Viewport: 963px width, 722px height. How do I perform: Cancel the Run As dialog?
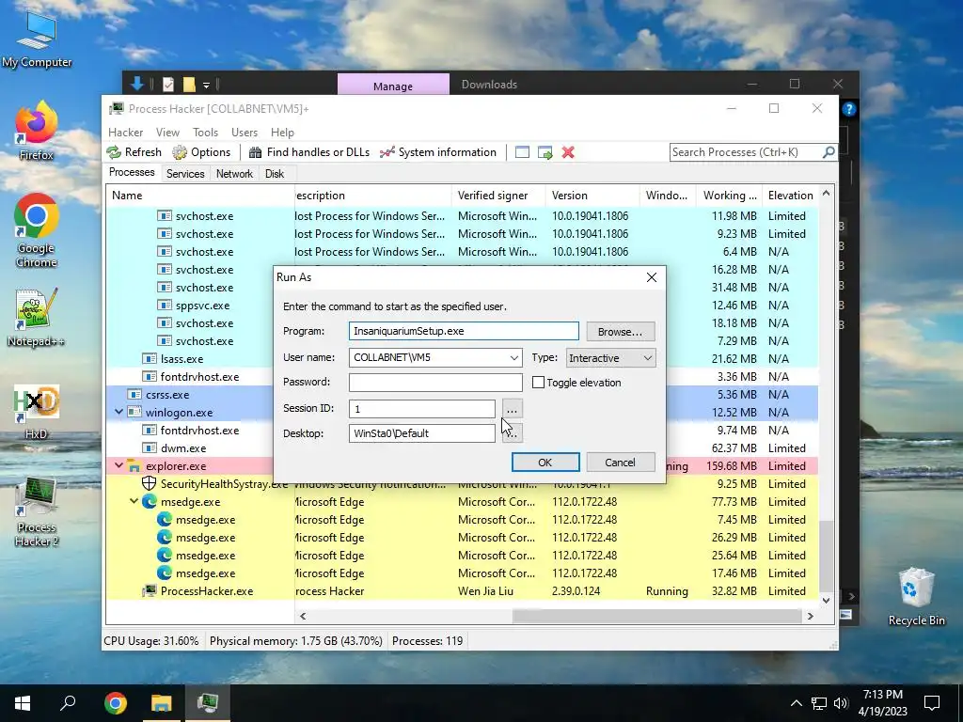click(x=621, y=463)
